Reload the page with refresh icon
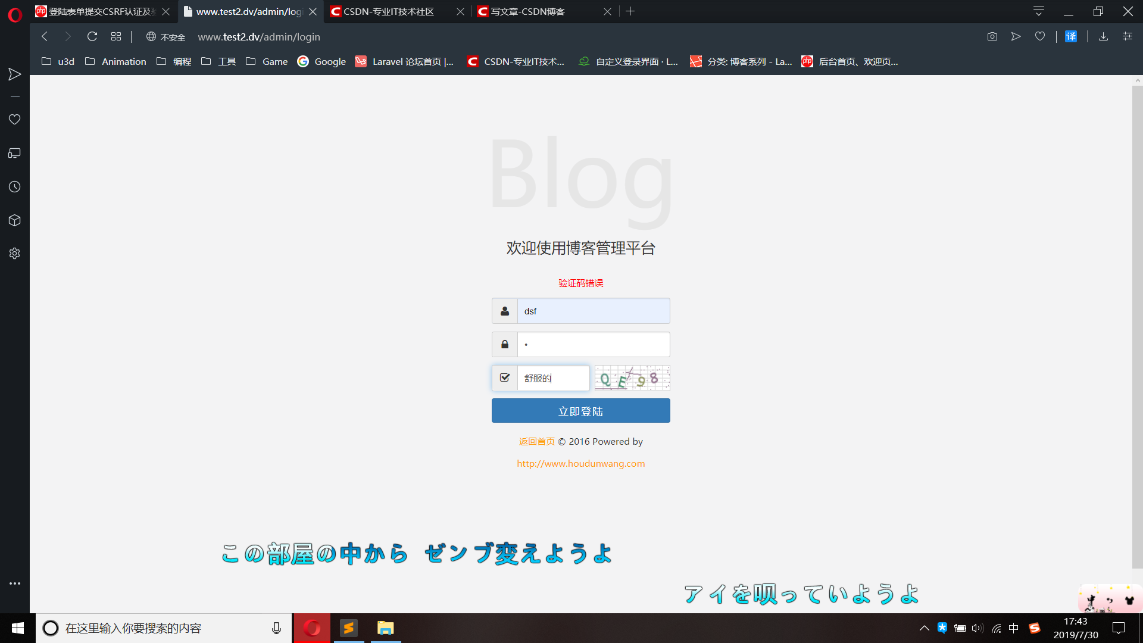The image size is (1143, 643). [x=92, y=36]
